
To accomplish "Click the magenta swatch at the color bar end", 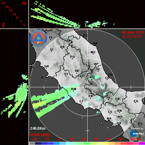I will [x=142, y=143].
